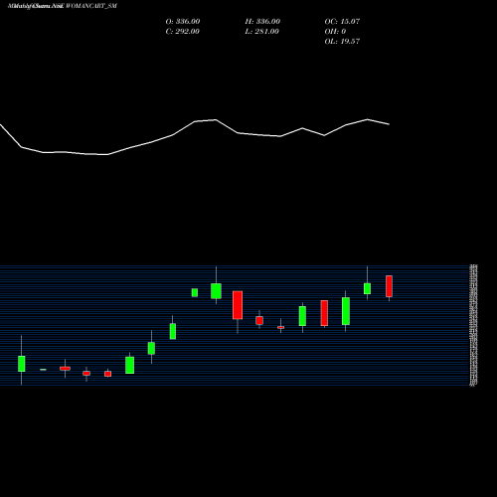Select the OH: 0 value
Screen dimensions: 497x497
tap(335, 31)
